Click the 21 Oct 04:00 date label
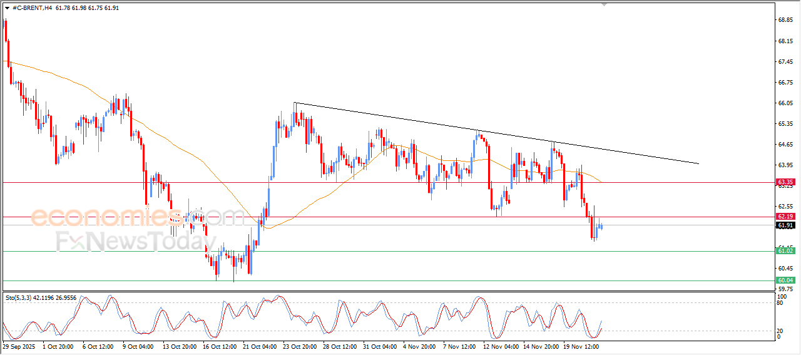Screen dimensions: 801x355 click(x=260, y=346)
